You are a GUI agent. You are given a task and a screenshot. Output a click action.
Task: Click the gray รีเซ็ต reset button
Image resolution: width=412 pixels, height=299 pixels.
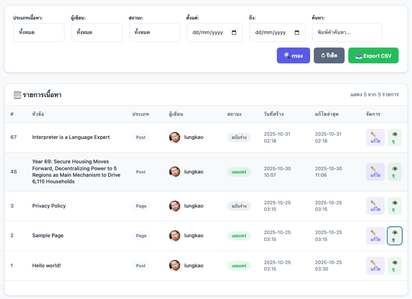pos(329,56)
